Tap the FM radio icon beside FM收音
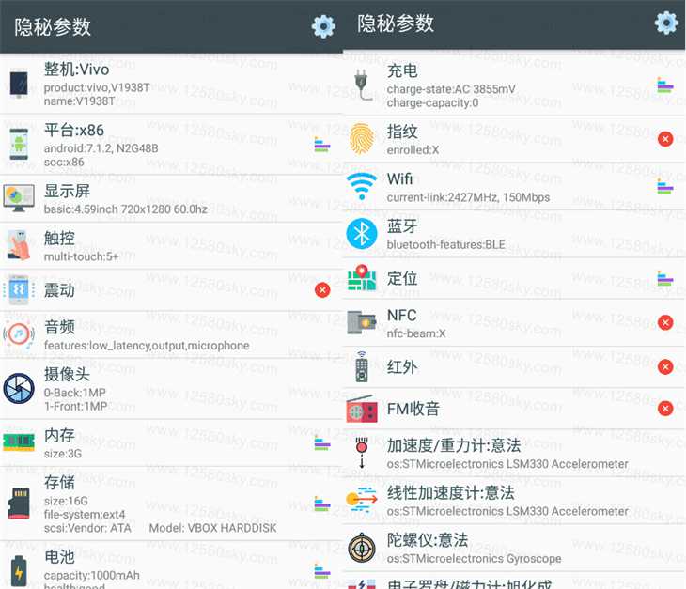The height and width of the screenshot is (589, 686). click(x=362, y=409)
